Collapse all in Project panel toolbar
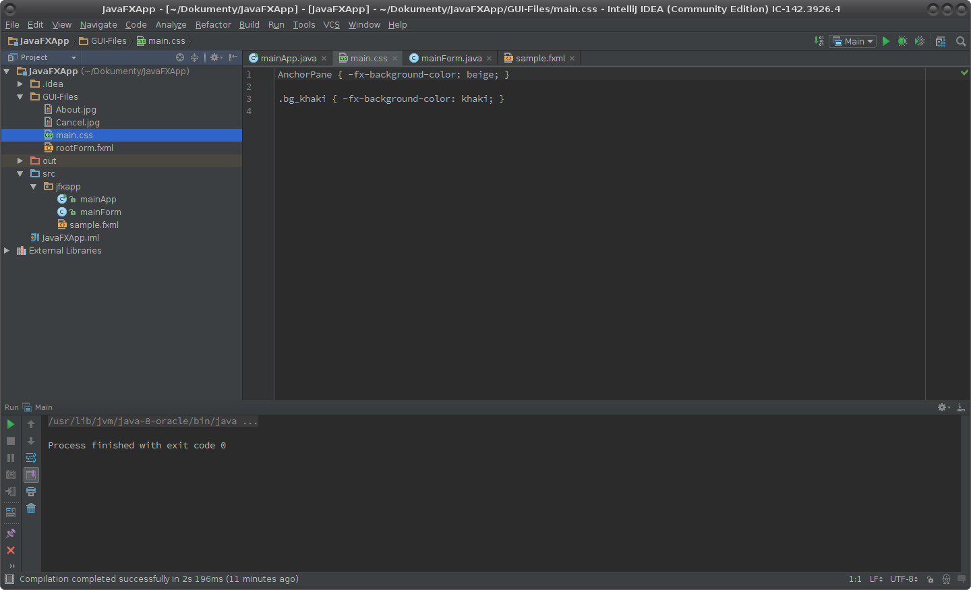This screenshot has height=590, width=971. pyautogui.click(x=195, y=57)
